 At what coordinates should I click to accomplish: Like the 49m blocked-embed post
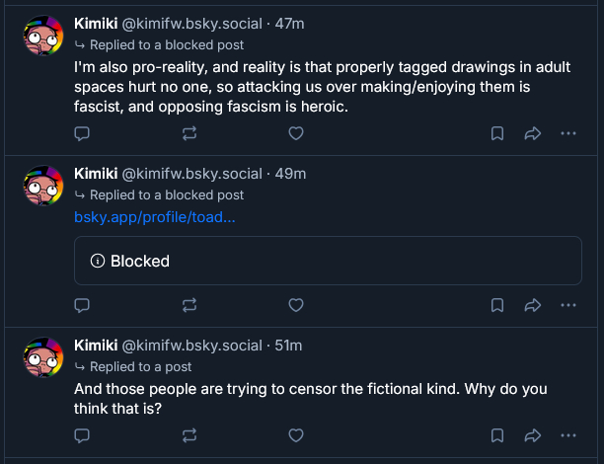point(295,304)
